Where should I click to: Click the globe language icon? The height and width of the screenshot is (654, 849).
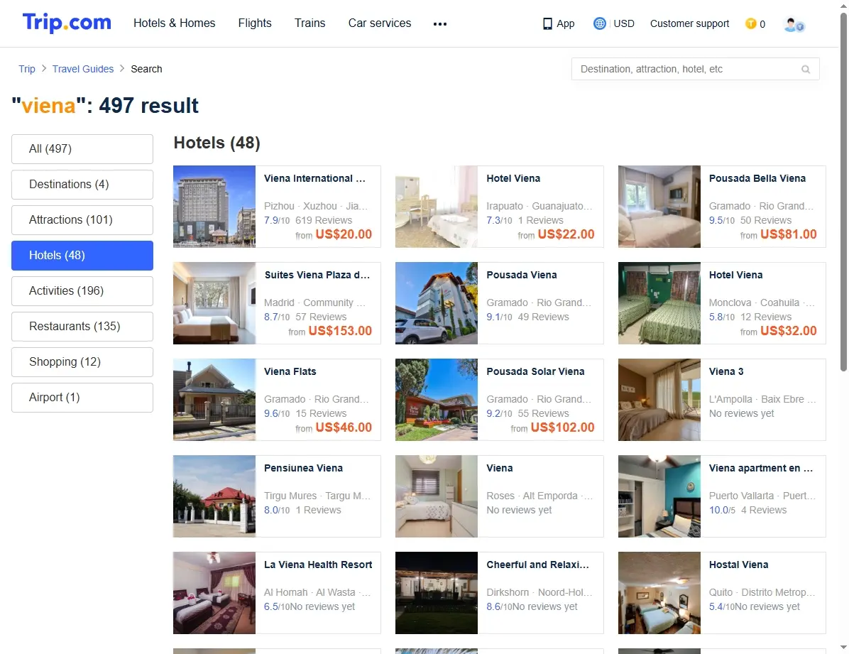(599, 23)
